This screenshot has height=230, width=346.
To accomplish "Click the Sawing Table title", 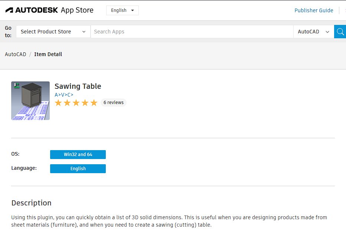I will click(78, 86).
